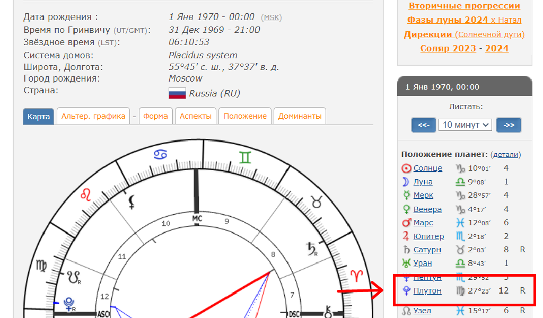Open the Положение tab
Screen dimensions: 543x318
tap(245, 116)
